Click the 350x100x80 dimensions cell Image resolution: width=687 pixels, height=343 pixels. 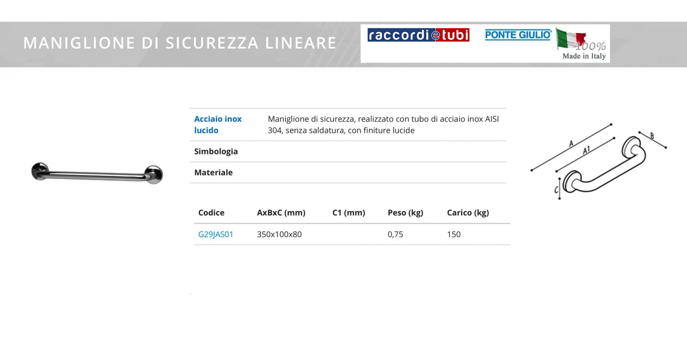(x=279, y=234)
